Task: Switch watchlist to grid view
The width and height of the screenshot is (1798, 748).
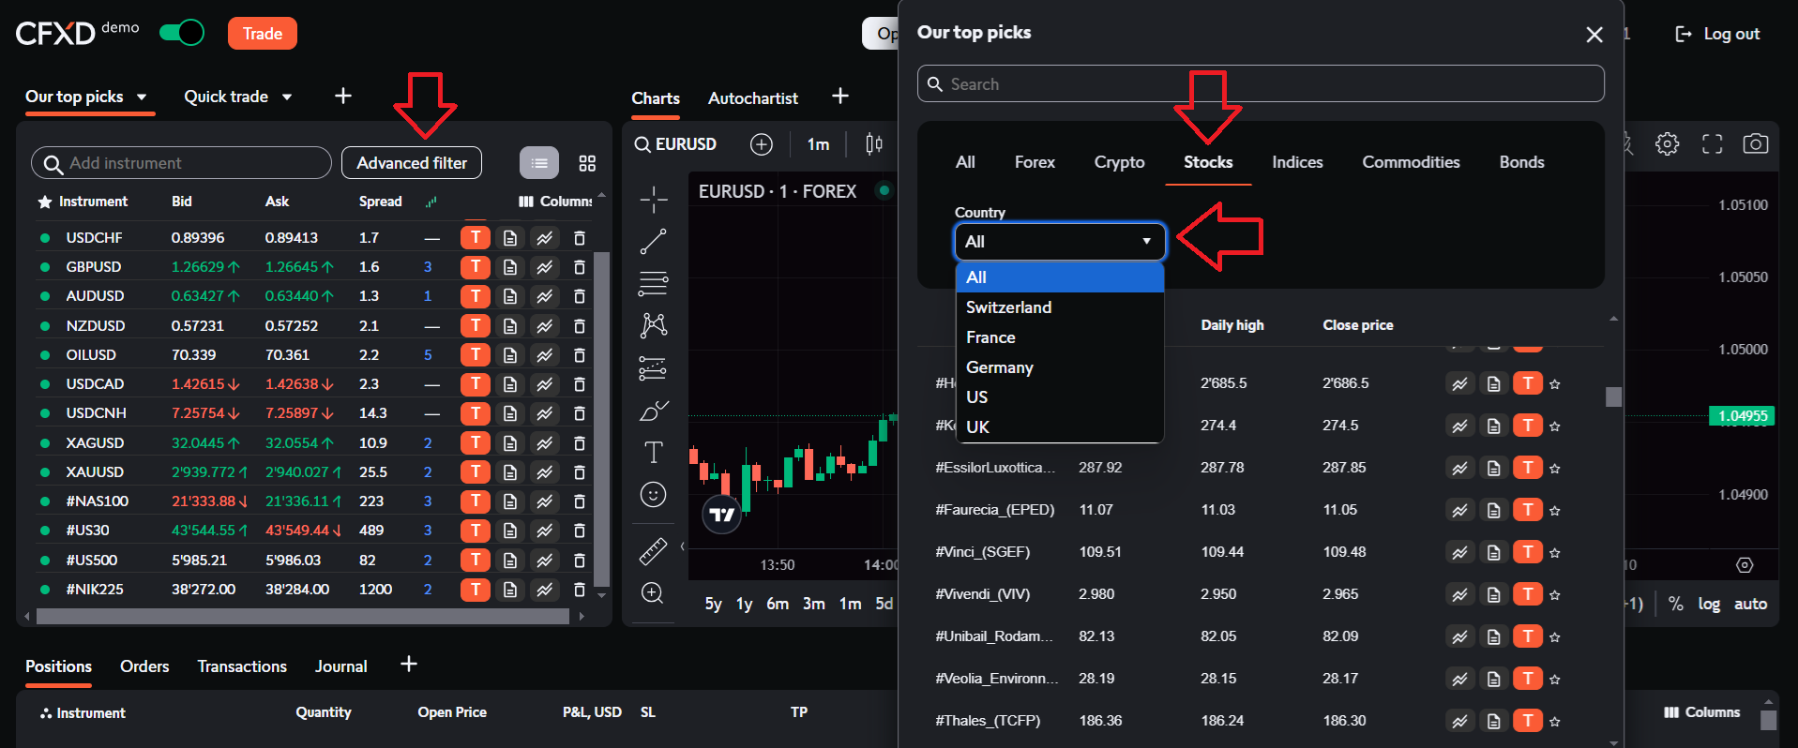Action: (x=587, y=163)
